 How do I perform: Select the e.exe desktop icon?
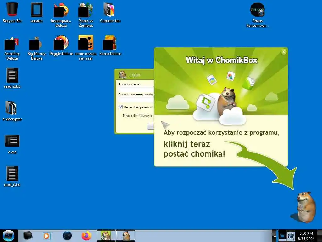(12, 144)
